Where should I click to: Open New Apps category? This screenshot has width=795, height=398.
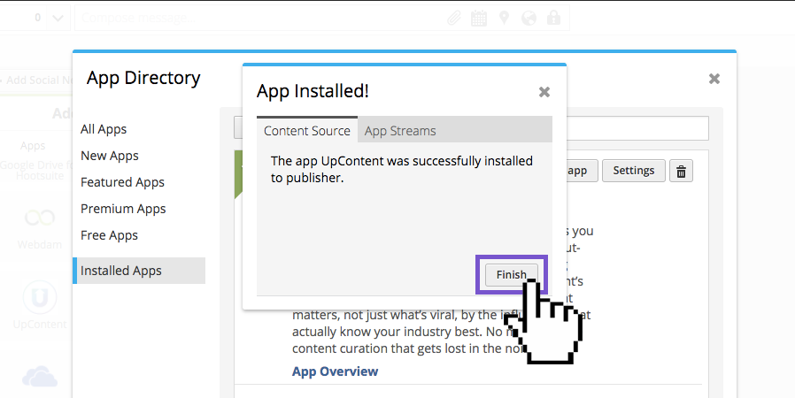(x=110, y=156)
